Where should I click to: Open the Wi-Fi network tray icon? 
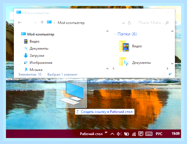coord(134,134)
